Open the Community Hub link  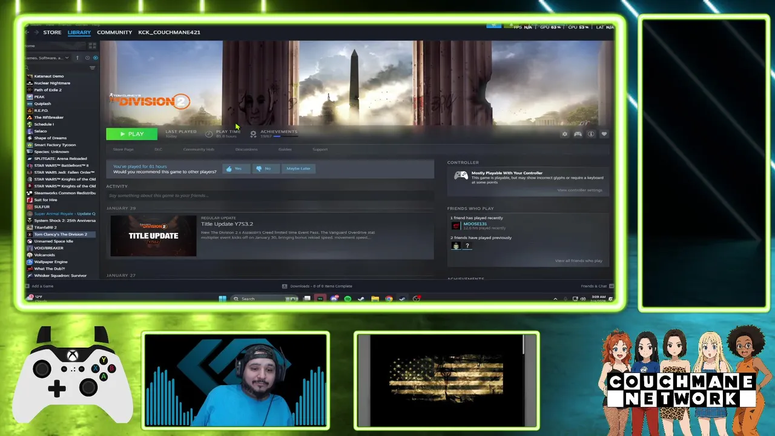point(199,149)
